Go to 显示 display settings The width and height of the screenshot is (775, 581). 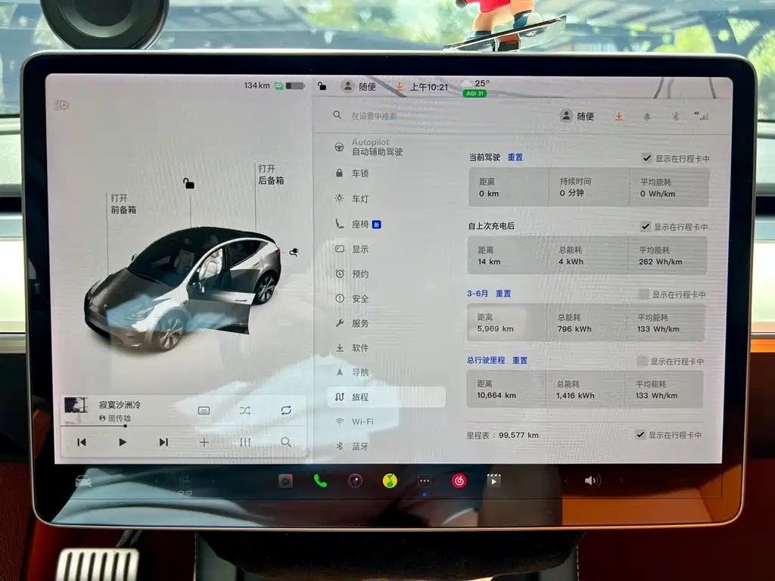(353, 249)
